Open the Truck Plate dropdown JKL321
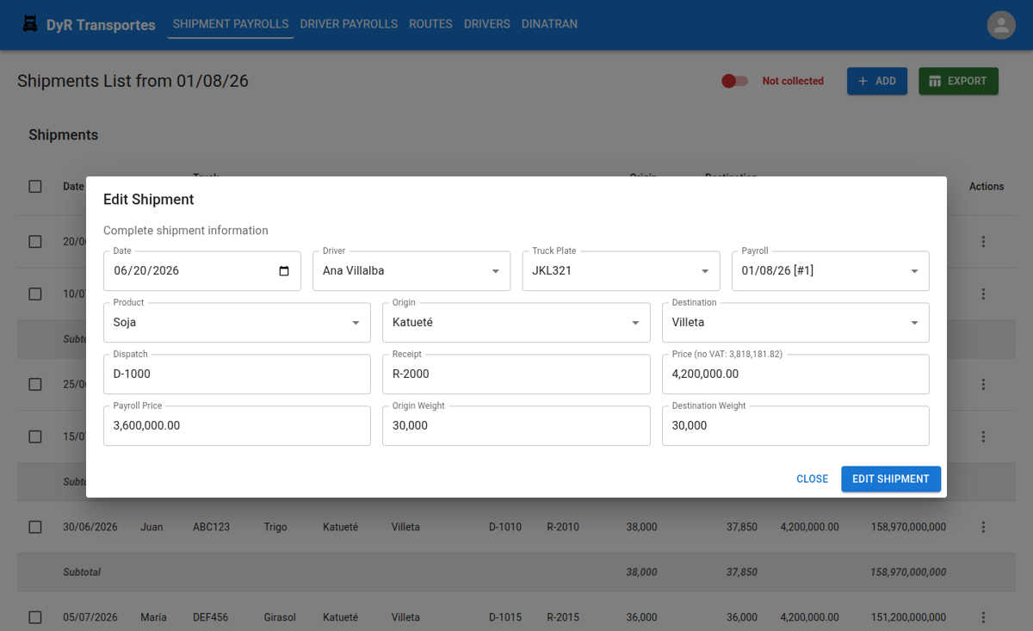The height and width of the screenshot is (631, 1033). tap(622, 271)
